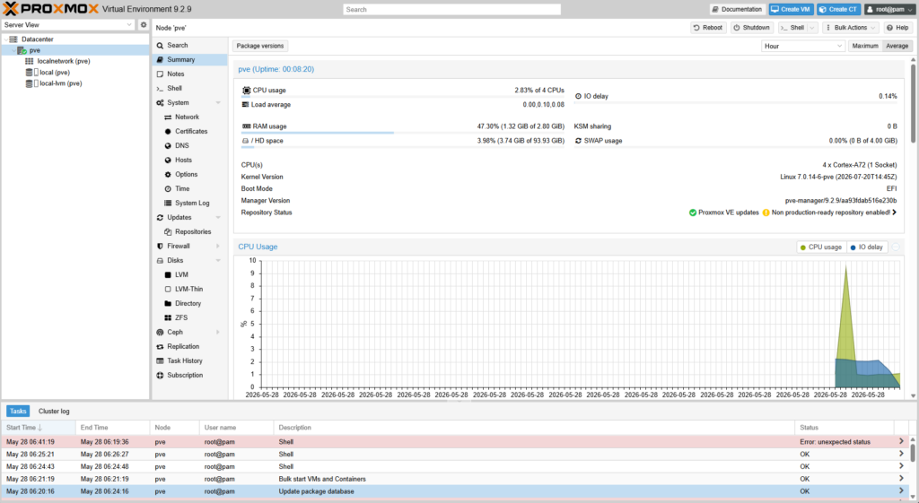Collapse the System section arrow
919x503 pixels.
(x=218, y=102)
